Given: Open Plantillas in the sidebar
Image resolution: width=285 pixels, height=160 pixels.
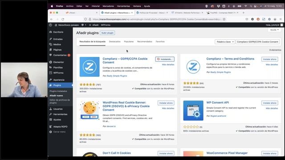Looking at the screenshot, I should point(58,68).
